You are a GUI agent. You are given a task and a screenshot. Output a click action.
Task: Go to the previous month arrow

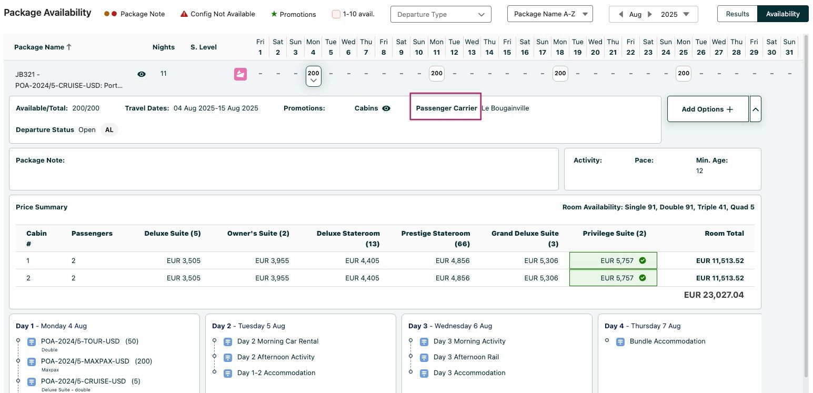[x=621, y=14]
